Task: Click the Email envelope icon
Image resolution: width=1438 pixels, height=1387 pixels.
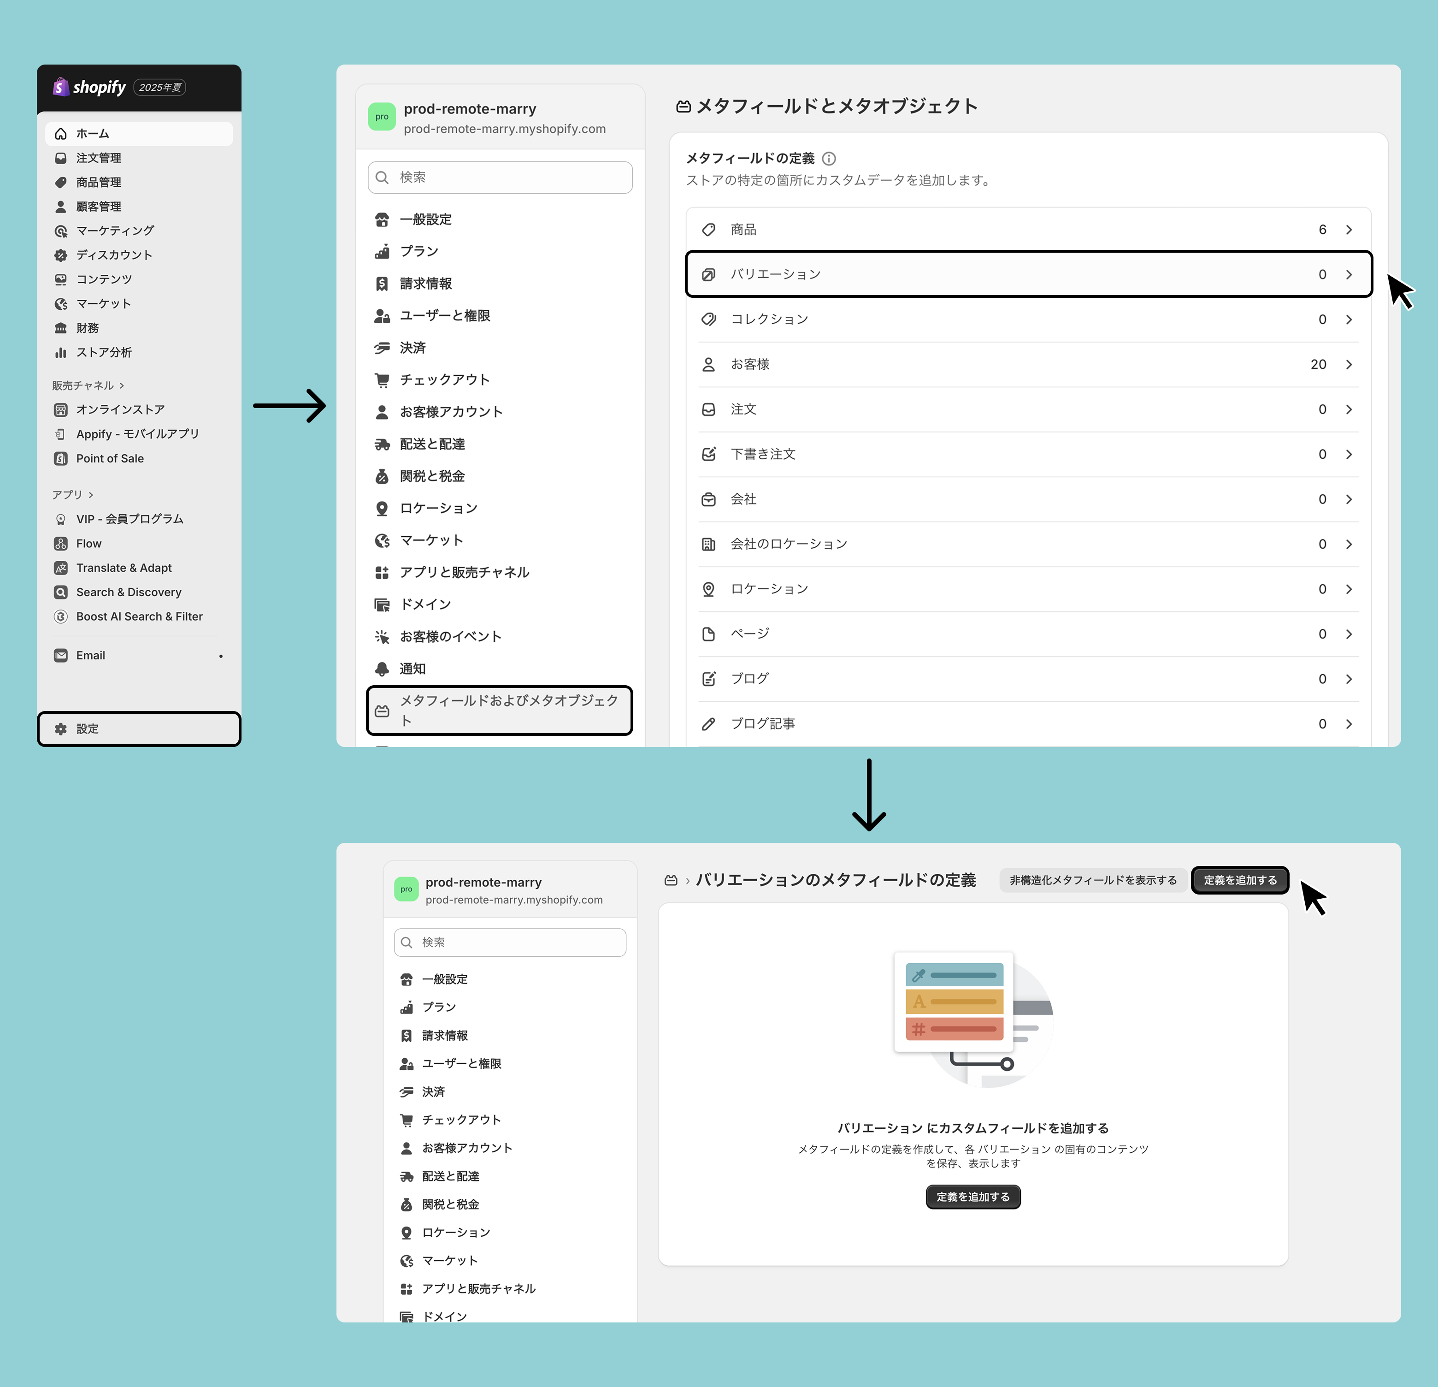Action: click(x=61, y=655)
